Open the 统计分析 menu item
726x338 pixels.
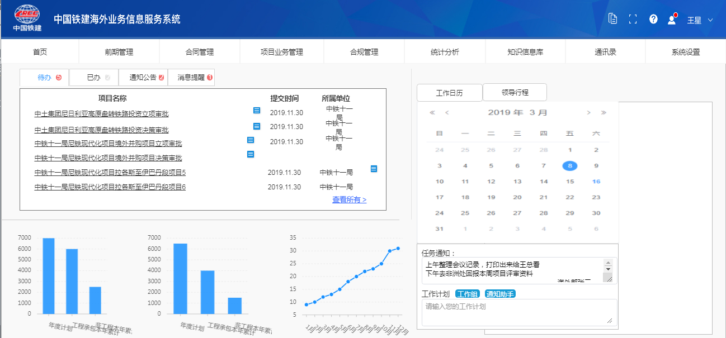pyautogui.click(x=445, y=51)
